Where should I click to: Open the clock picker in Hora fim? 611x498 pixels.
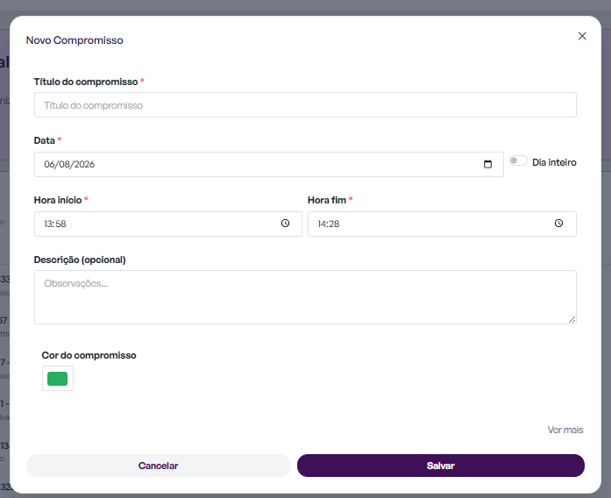(x=558, y=224)
